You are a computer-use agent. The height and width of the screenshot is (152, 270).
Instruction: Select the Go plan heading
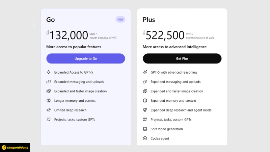point(51,20)
